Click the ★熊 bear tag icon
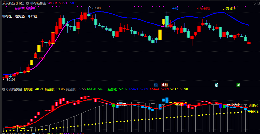The image size is (260, 134). [x=175, y=9]
